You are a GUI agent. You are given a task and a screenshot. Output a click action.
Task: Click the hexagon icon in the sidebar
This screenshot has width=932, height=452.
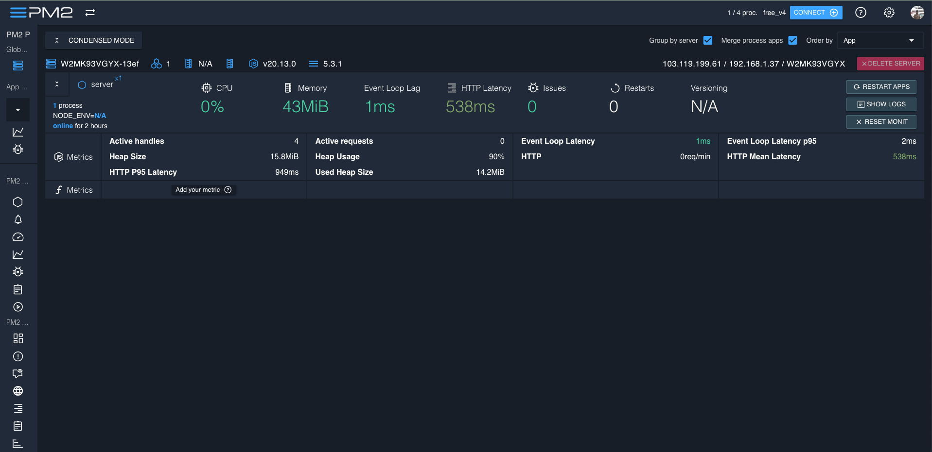[x=18, y=202]
